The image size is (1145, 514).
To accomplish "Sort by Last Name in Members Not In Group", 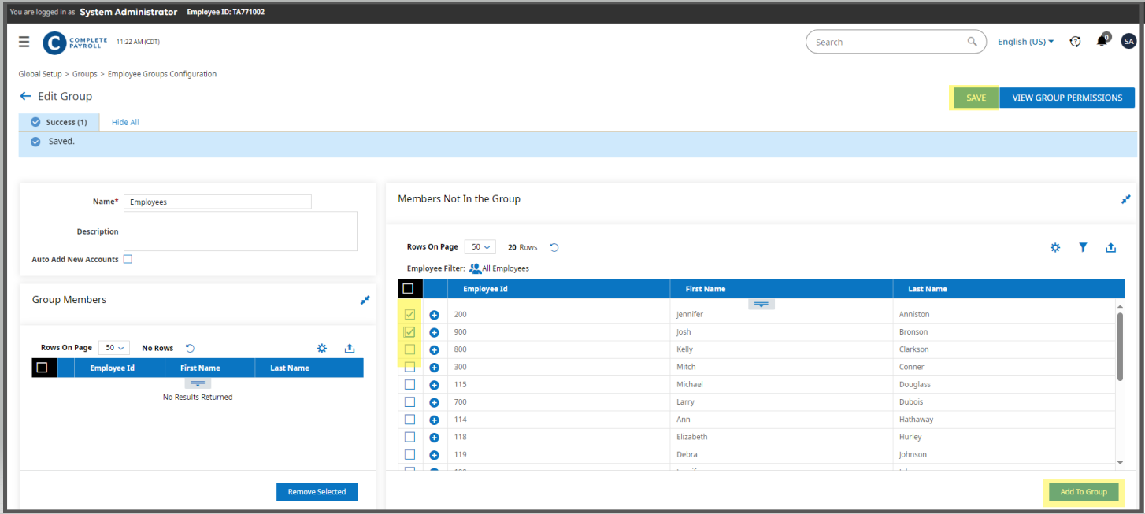I will (928, 289).
